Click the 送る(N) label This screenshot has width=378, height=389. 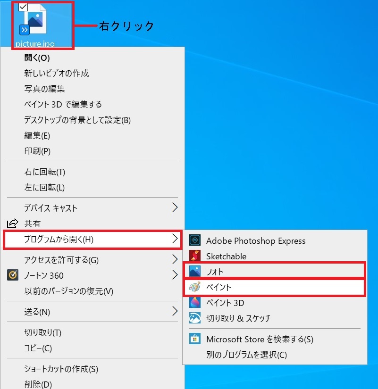click(37, 312)
